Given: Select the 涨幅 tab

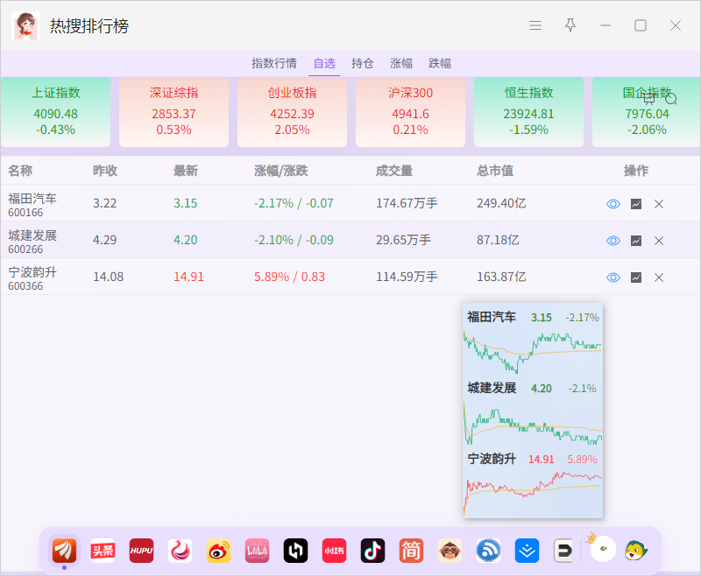Looking at the screenshot, I should point(401,63).
